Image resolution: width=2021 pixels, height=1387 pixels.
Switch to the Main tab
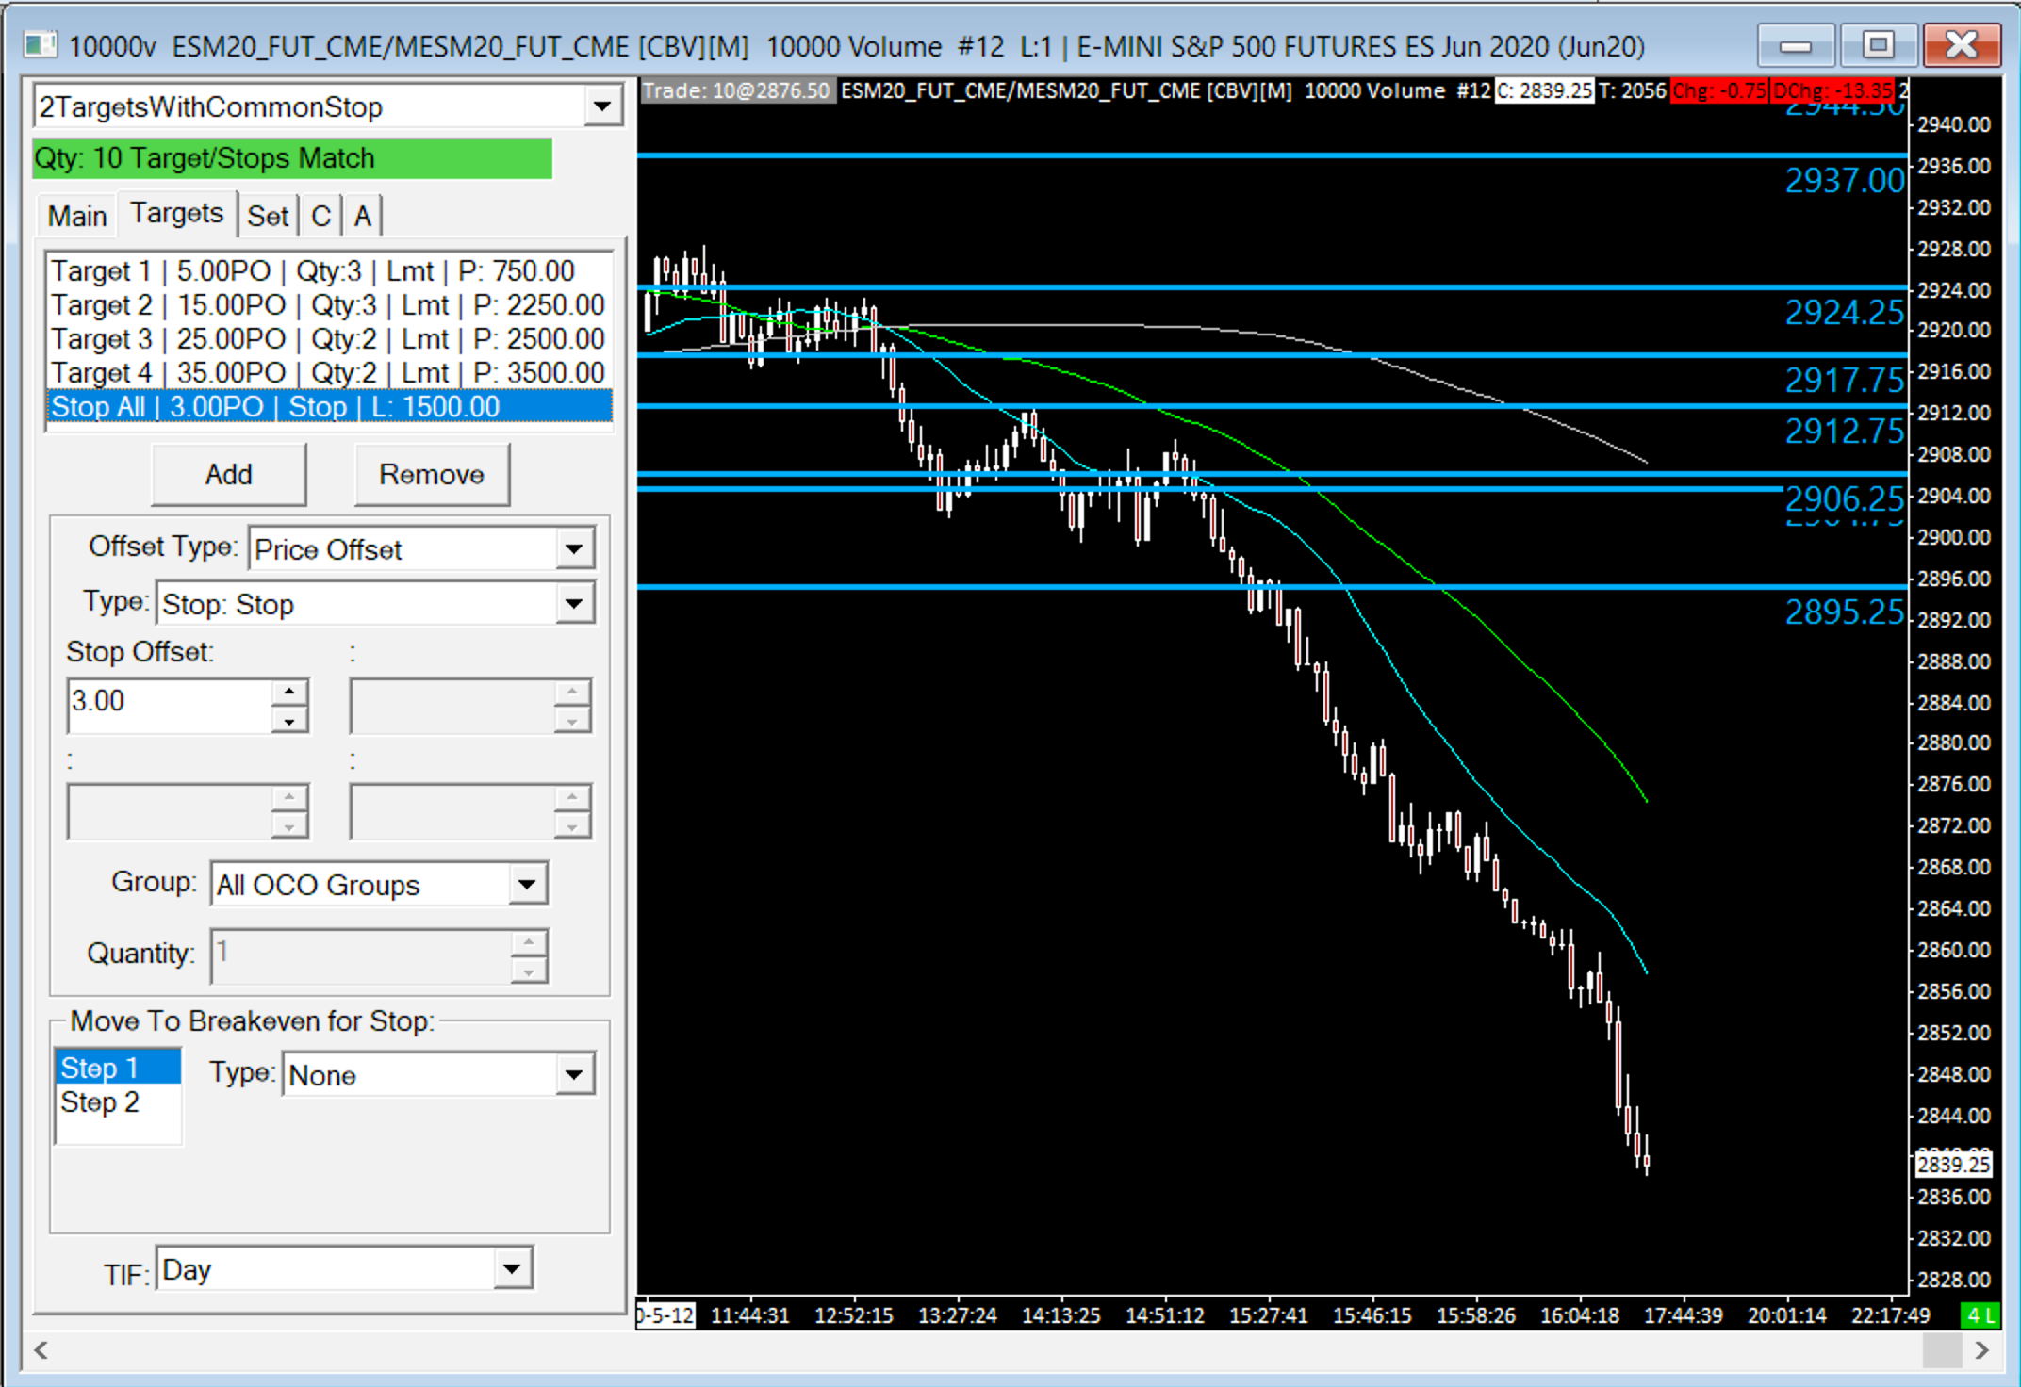click(x=77, y=216)
